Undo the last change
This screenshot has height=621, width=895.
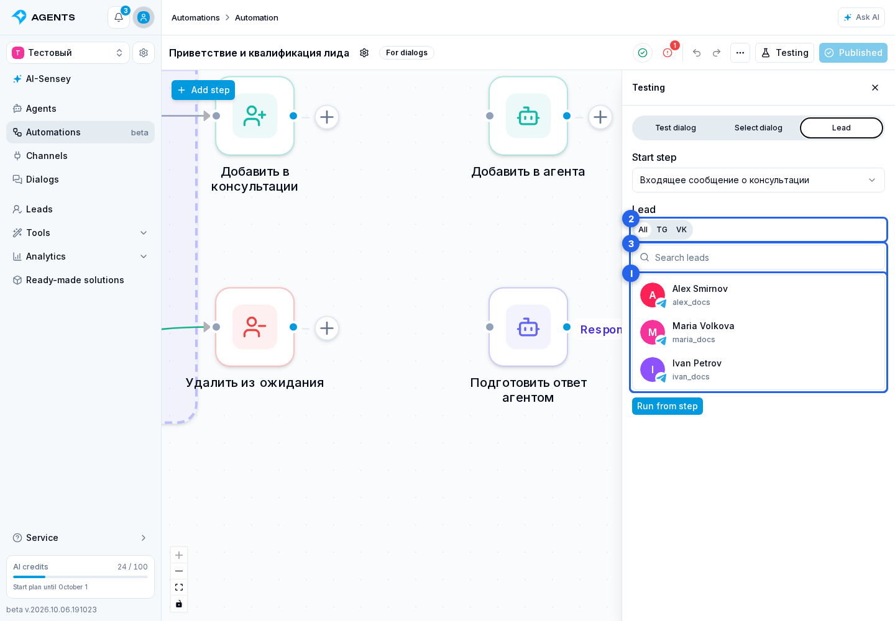click(x=697, y=53)
